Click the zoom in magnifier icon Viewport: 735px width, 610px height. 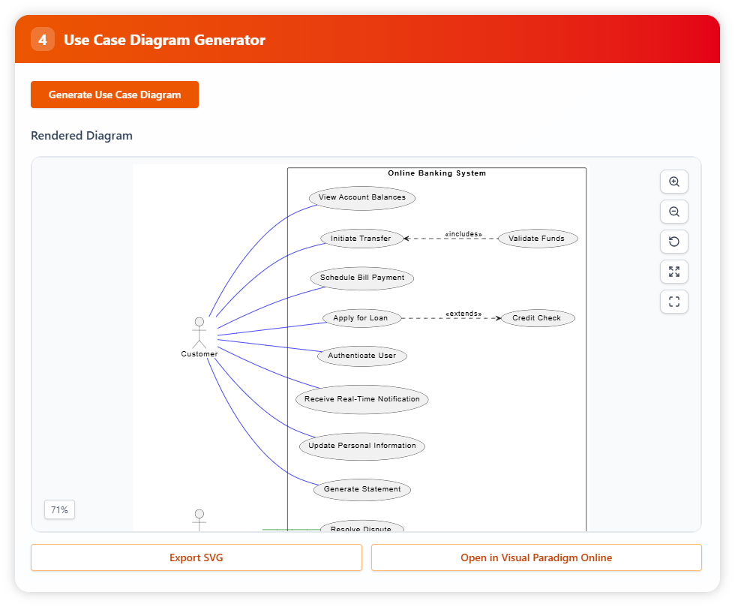[673, 182]
